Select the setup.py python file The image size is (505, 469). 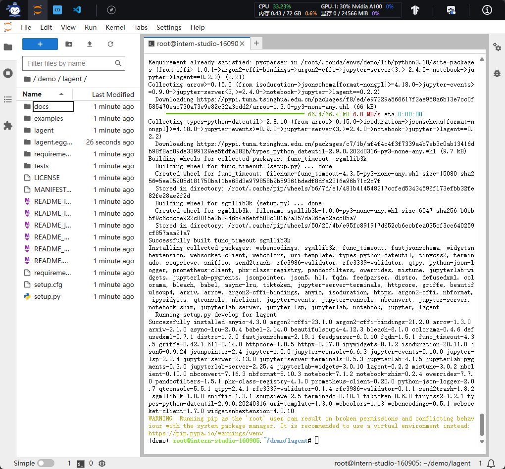pyautogui.click(x=79, y=296)
